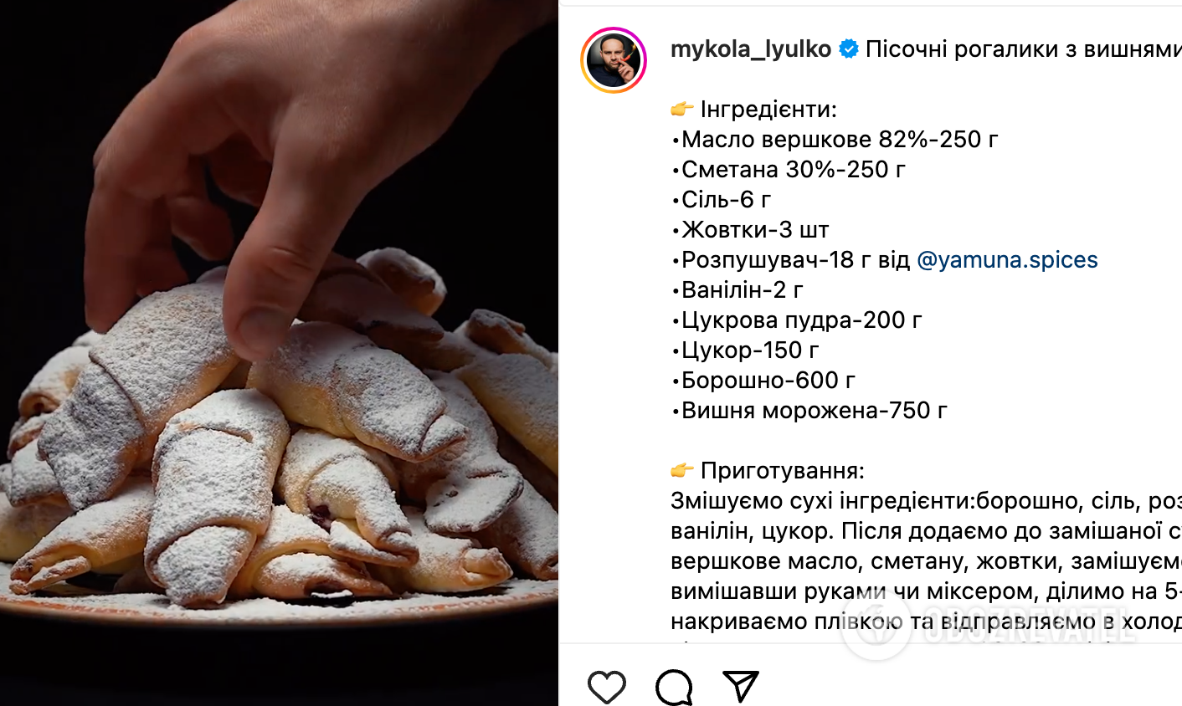
Task: Open the rogalyky video on the left
Action: [x=279, y=353]
